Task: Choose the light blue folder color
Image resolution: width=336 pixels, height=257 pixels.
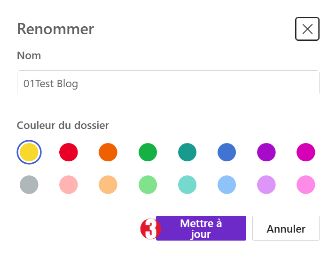Action: [x=227, y=185]
